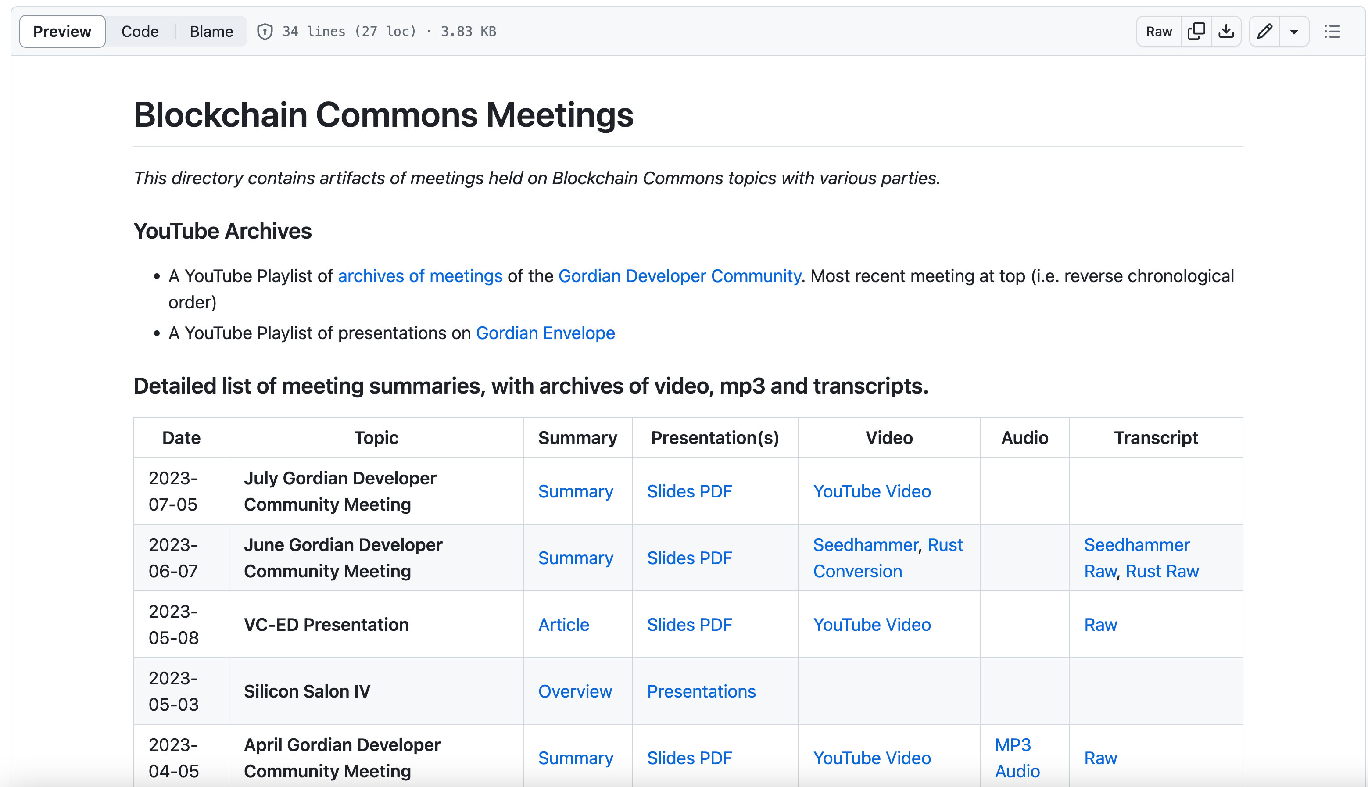The height and width of the screenshot is (787, 1368).
Task: Open Gordian Developer Community link
Action: 680,276
